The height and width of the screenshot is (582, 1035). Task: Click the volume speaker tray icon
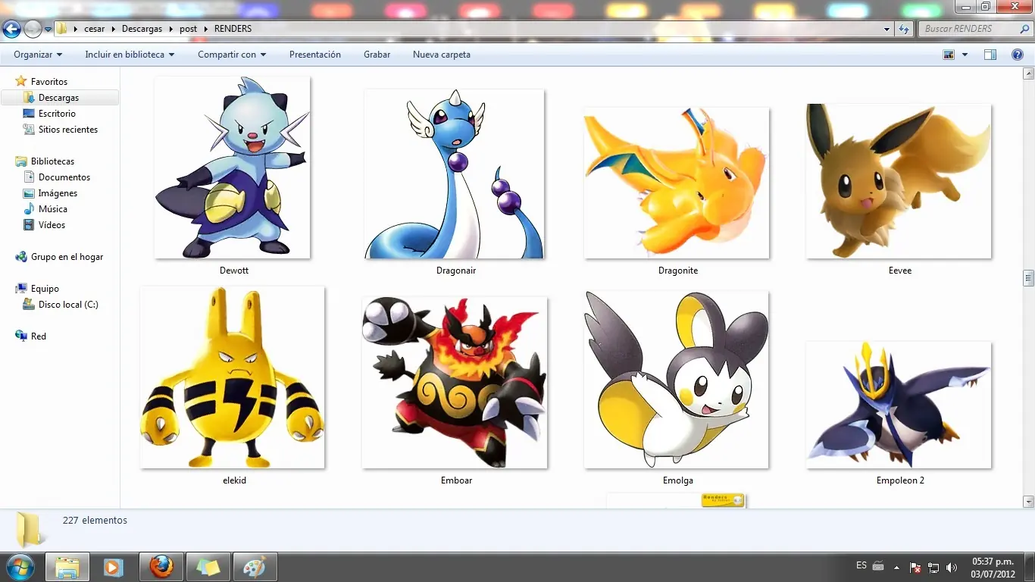coord(952,568)
